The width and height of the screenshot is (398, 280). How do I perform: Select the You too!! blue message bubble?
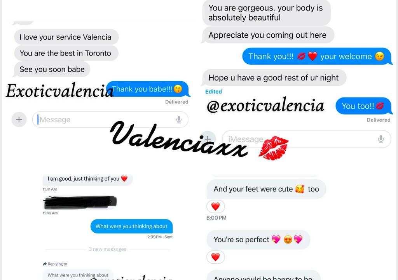click(363, 106)
